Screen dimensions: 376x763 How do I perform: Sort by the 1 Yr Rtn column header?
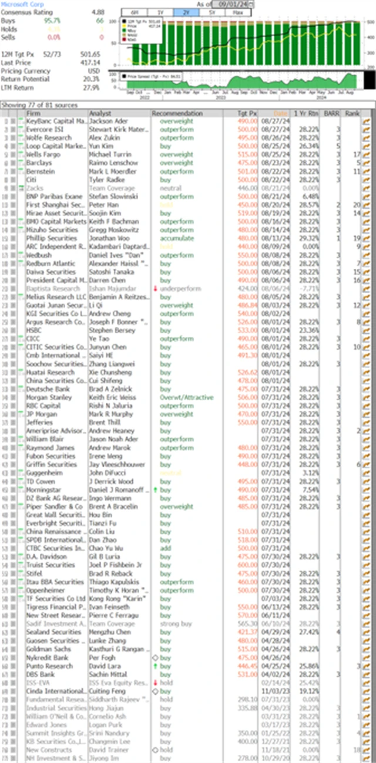tap(305, 113)
